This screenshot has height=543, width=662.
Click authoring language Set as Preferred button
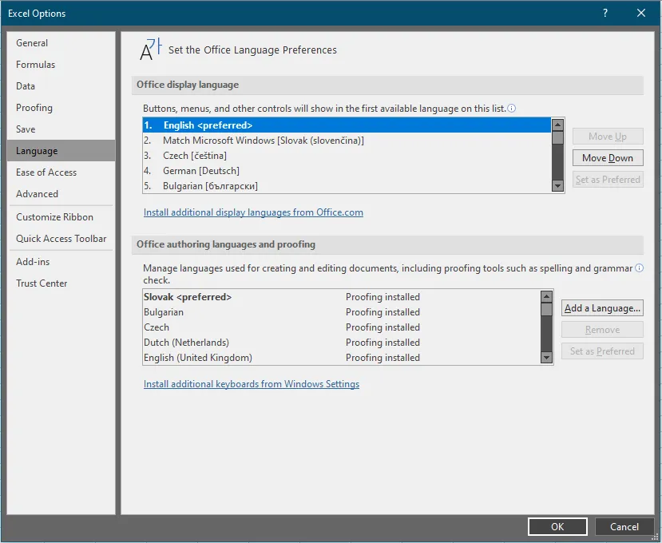point(602,351)
